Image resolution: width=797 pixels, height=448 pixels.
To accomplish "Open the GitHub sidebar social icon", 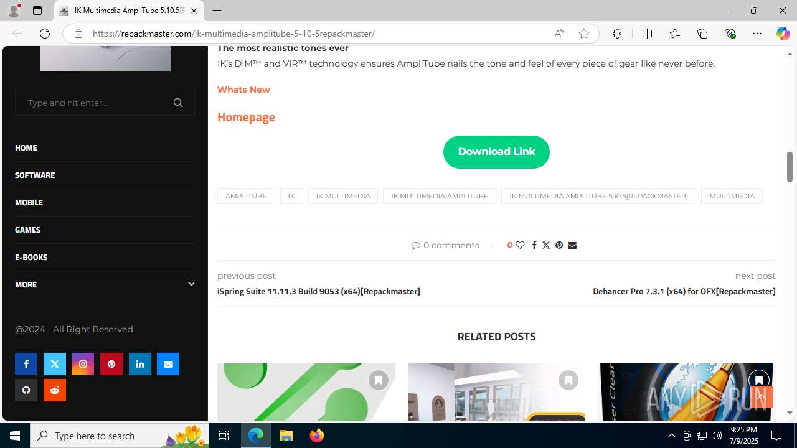I will [26, 390].
